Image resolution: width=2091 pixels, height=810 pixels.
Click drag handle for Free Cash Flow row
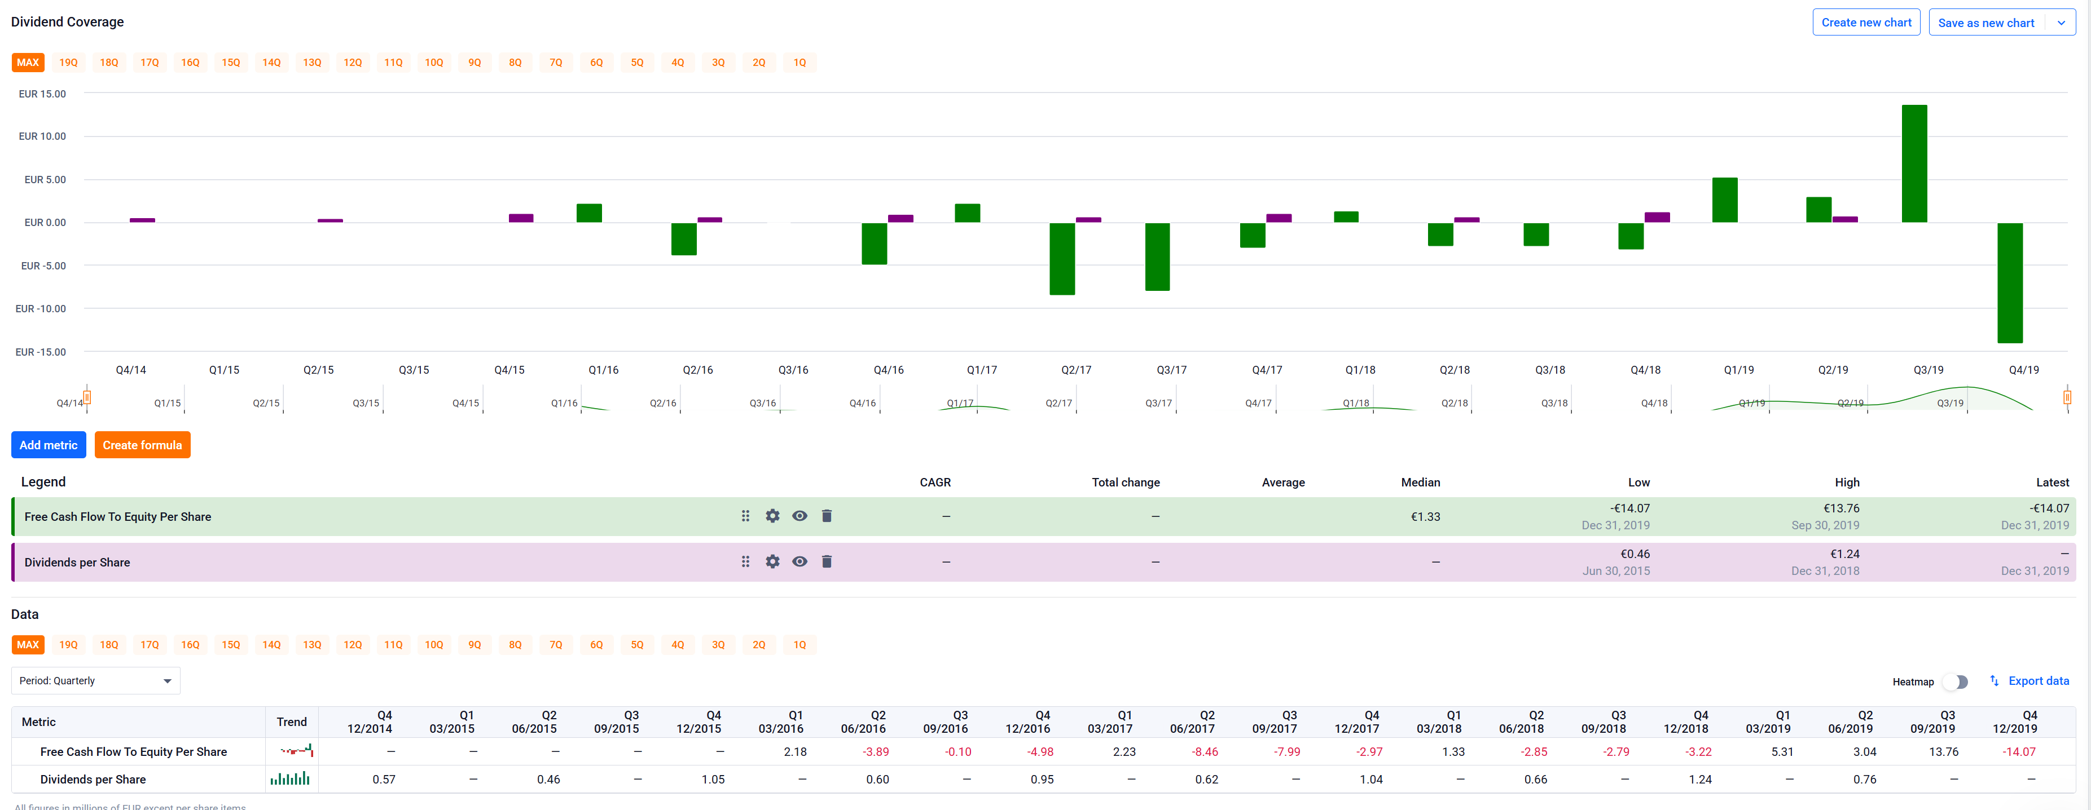click(745, 516)
